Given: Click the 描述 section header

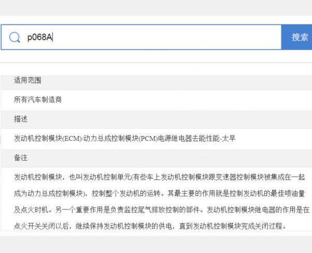Looking at the screenshot, I should coord(157,119).
